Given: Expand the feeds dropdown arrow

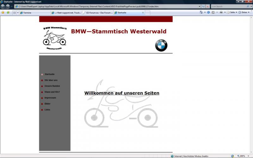Looking at the screenshot, I should click(x=217, y=12).
